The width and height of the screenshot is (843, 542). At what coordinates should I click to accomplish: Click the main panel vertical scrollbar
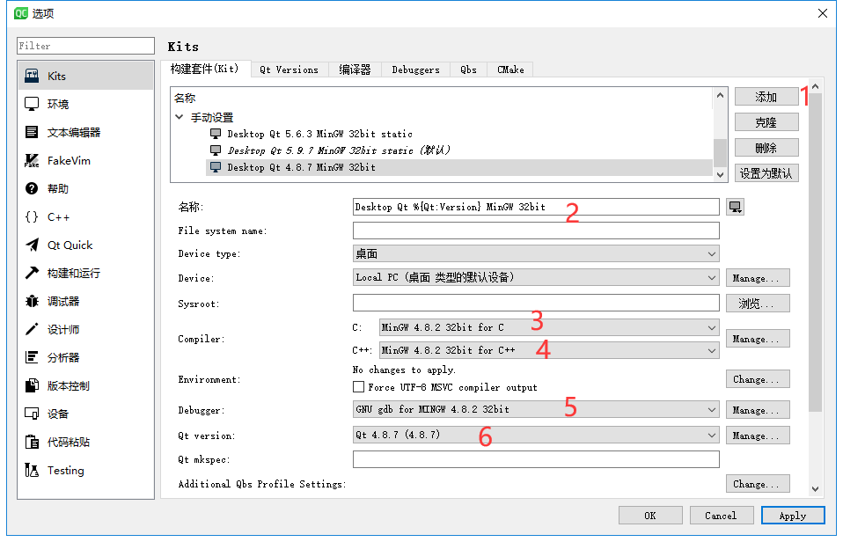[x=815, y=253]
